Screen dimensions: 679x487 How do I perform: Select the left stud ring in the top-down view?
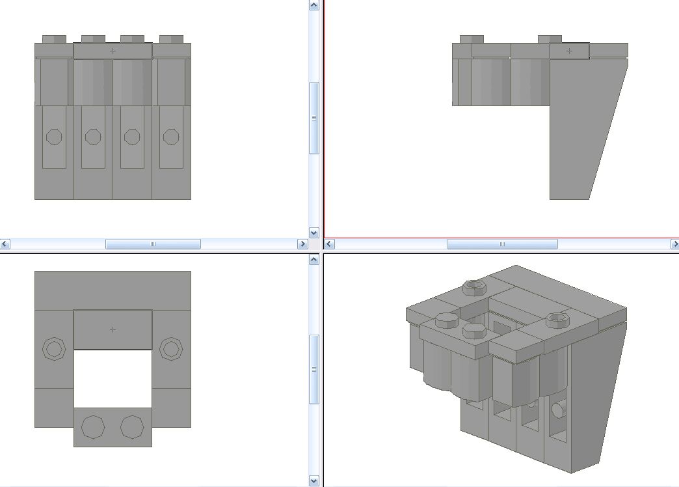pyautogui.click(x=54, y=349)
